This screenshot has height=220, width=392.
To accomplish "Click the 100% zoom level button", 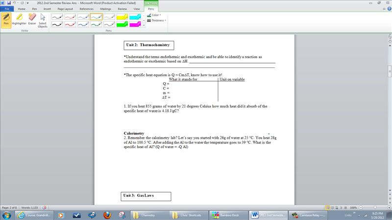I will [353, 207].
